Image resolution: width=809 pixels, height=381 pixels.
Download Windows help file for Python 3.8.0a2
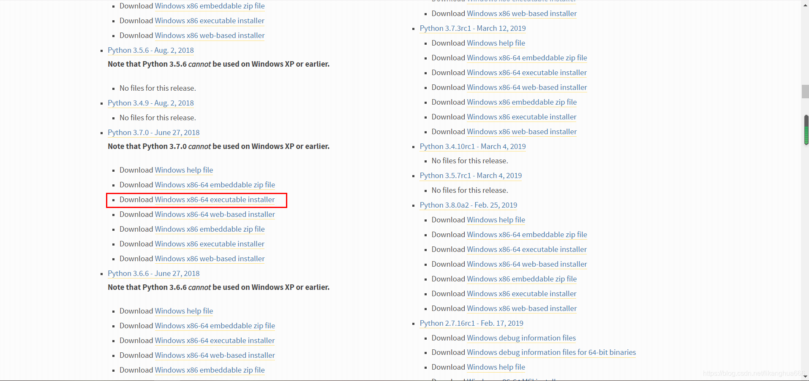coord(496,220)
